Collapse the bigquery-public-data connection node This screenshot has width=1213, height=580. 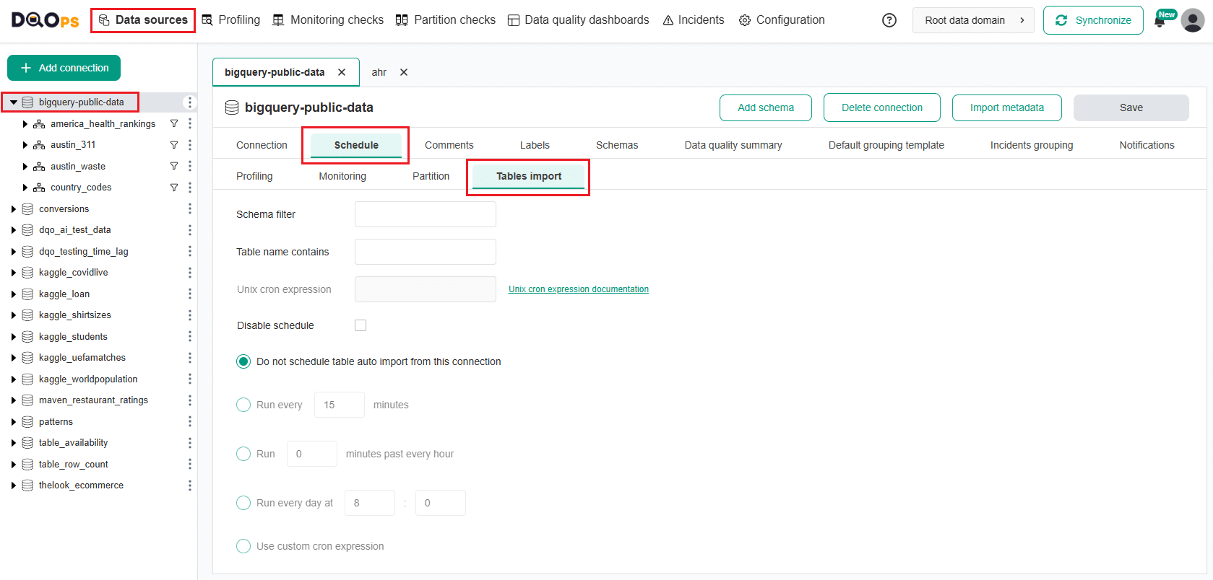(x=14, y=102)
